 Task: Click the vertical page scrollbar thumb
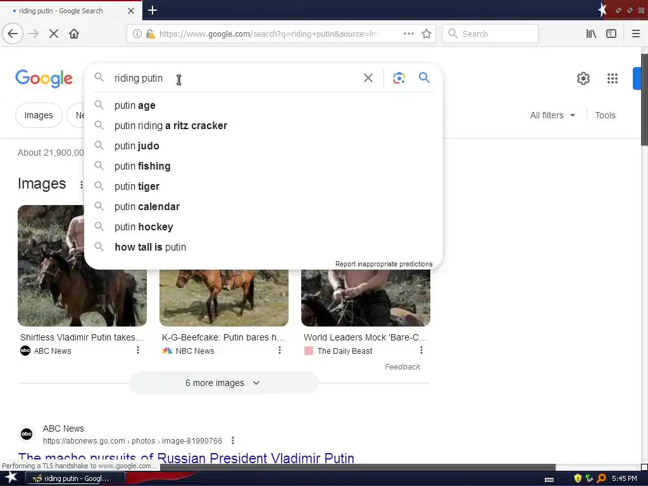click(644, 99)
